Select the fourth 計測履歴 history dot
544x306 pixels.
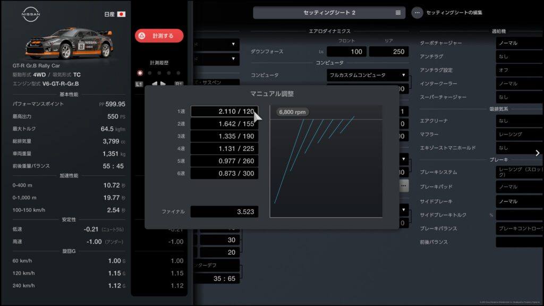click(168, 73)
